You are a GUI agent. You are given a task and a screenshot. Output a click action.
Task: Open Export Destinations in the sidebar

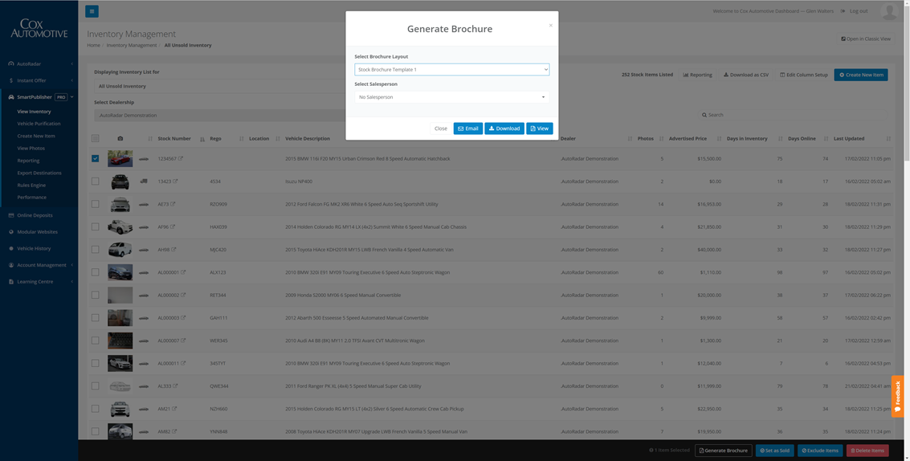tap(39, 173)
